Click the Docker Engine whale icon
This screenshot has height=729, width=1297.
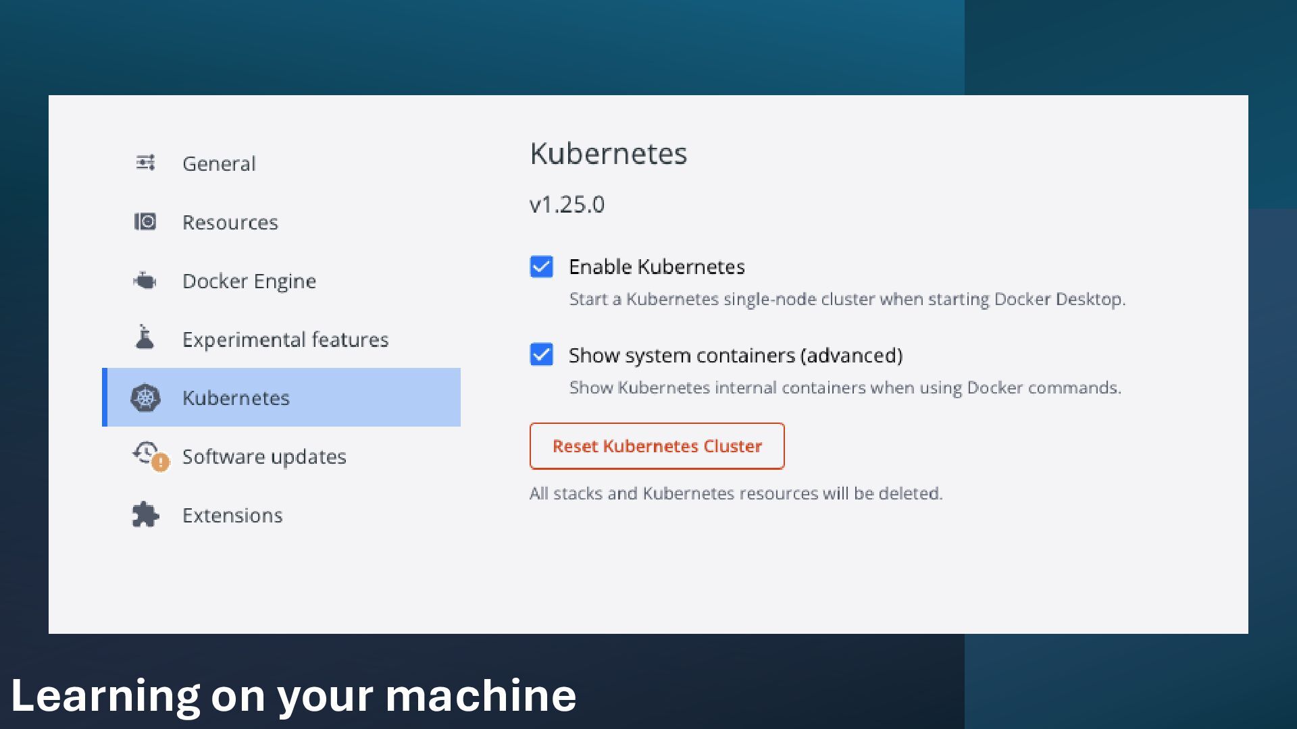[x=145, y=280]
